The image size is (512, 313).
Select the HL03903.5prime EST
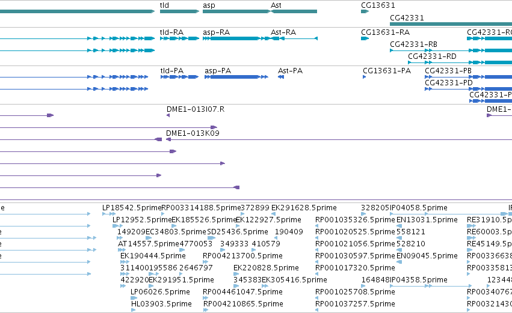pos(133,310)
